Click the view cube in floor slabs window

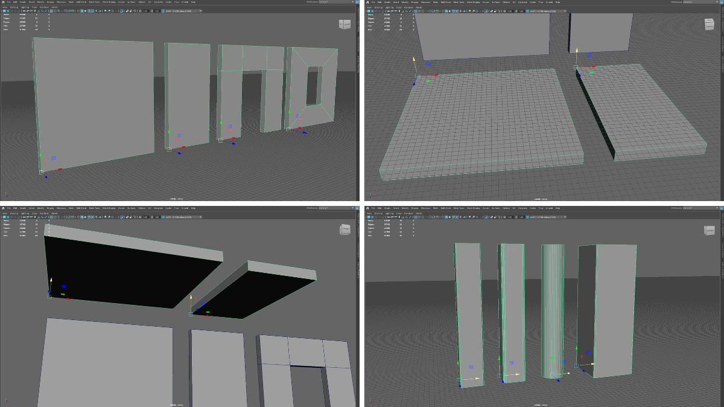coord(710,24)
